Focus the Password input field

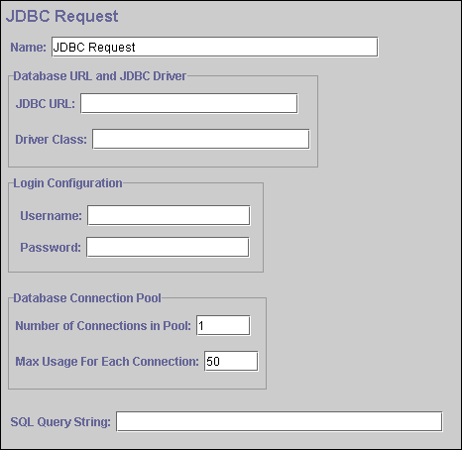168,247
